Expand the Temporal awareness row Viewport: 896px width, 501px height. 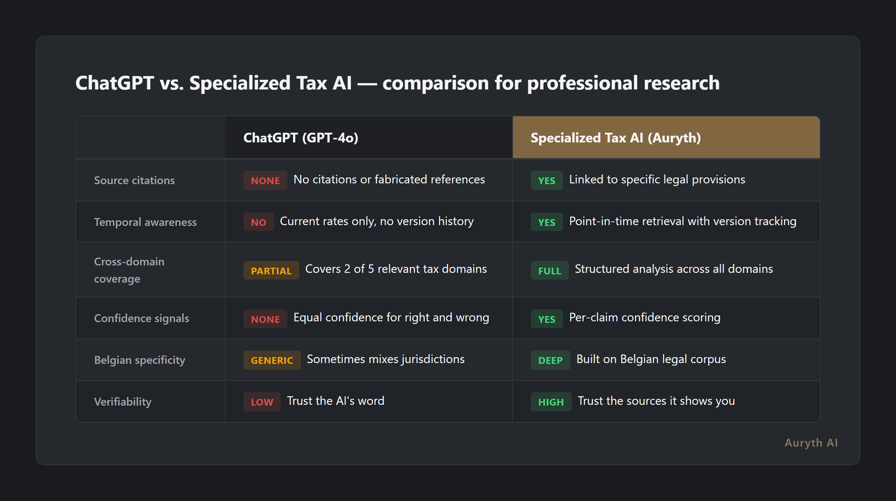click(145, 222)
